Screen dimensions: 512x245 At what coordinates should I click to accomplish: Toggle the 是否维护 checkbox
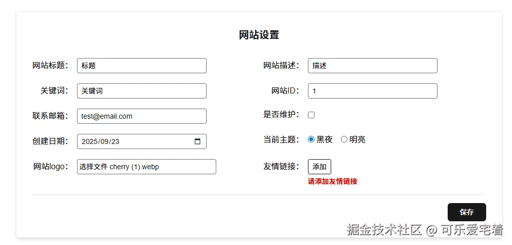(x=311, y=115)
